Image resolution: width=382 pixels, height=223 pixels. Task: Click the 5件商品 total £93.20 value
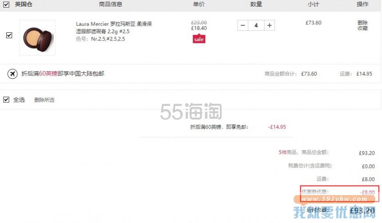click(366, 153)
